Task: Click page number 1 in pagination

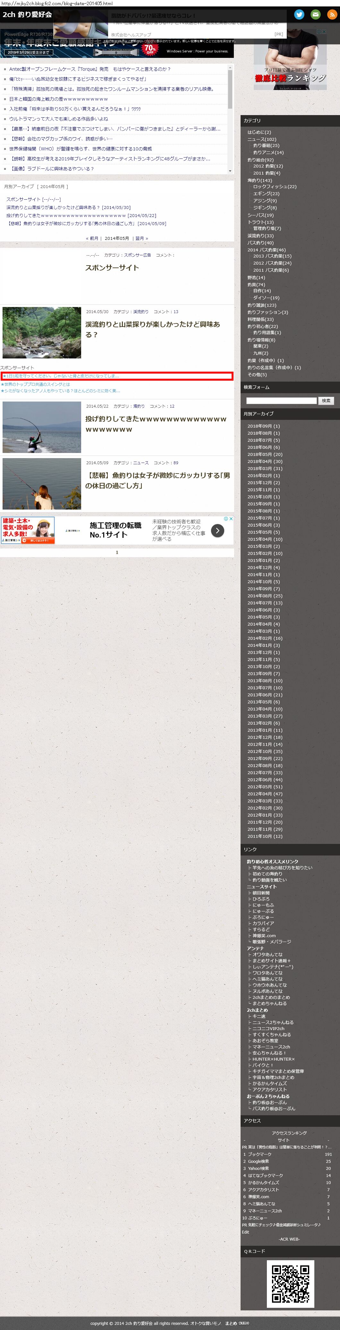Action: pyautogui.click(x=117, y=552)
